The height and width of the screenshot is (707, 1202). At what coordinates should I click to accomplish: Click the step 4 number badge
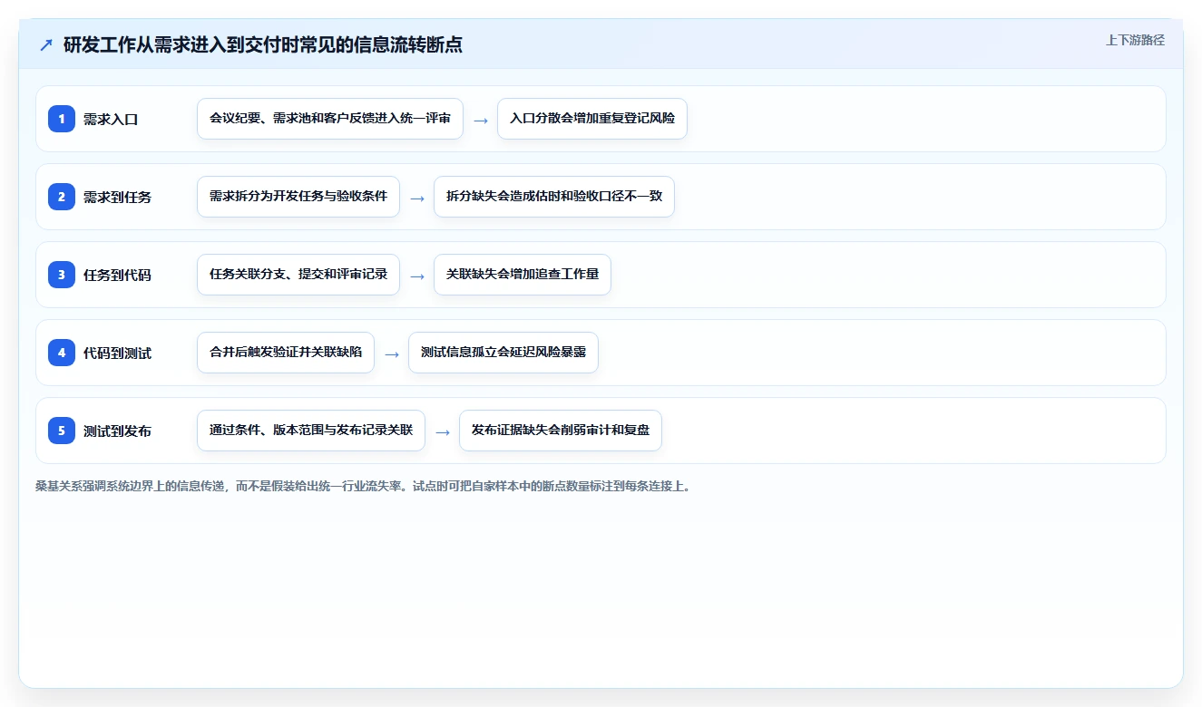pos(62,353)
